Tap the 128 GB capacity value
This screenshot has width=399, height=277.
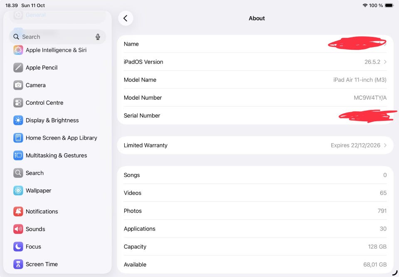click(x=377, y=247)
